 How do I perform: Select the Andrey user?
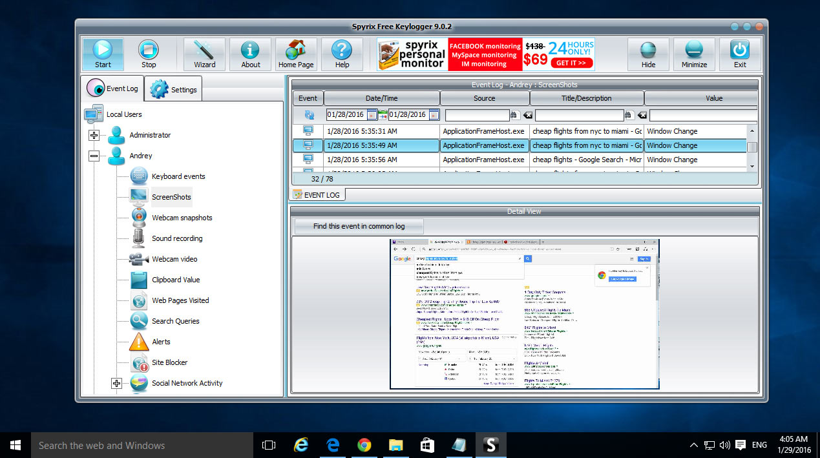click(141, 156)
